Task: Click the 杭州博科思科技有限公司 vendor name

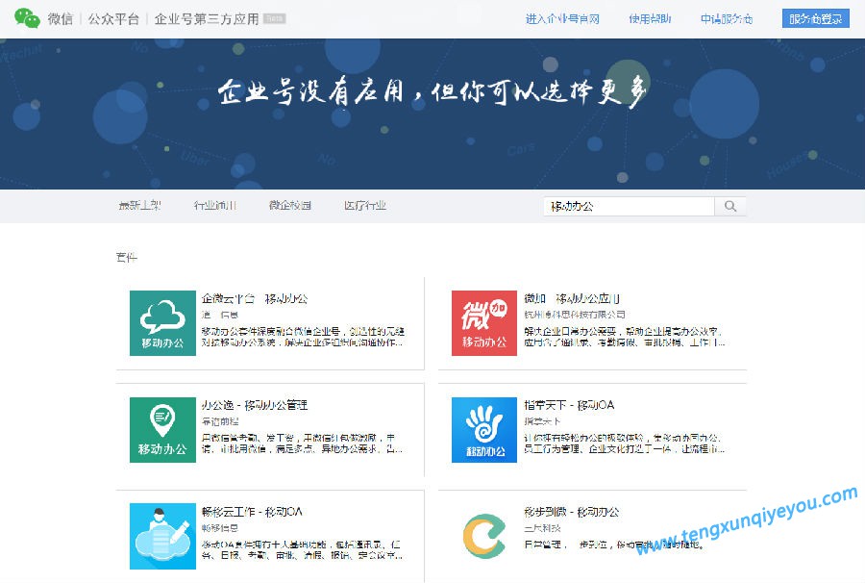Action: click(x=575, y=315)
